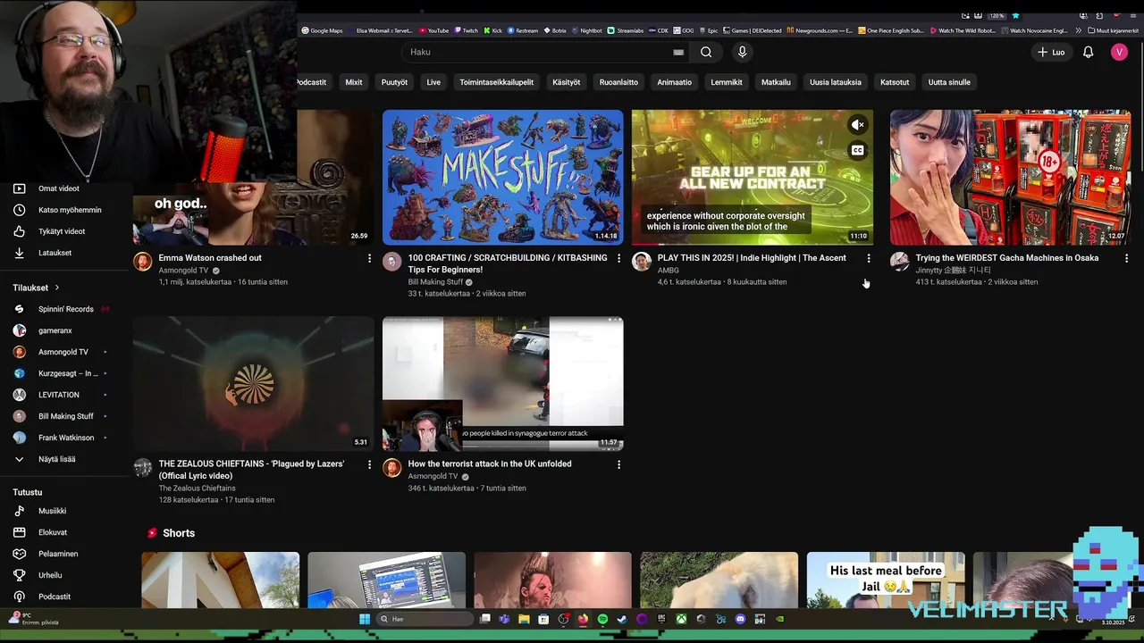1144x643 pixels.
Task: Select the Animaatio filter chip
Action: [x=675, y=82]
